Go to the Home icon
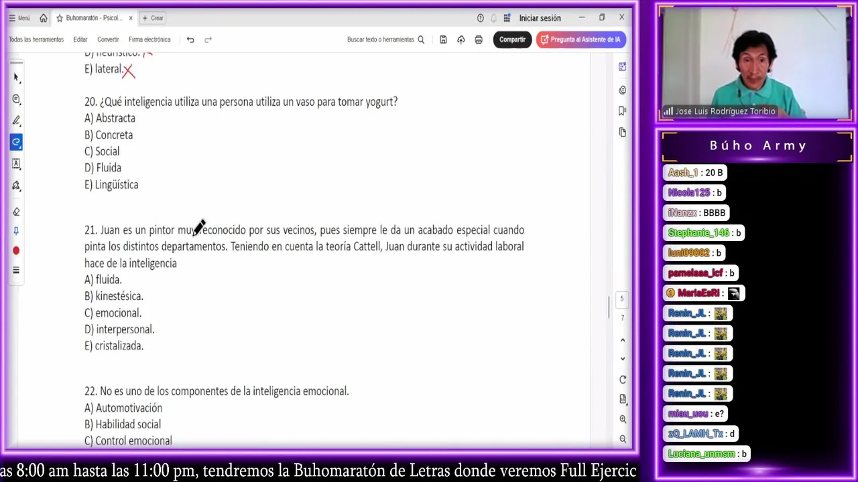Viewport: 858px width, 482px height. 44,18
